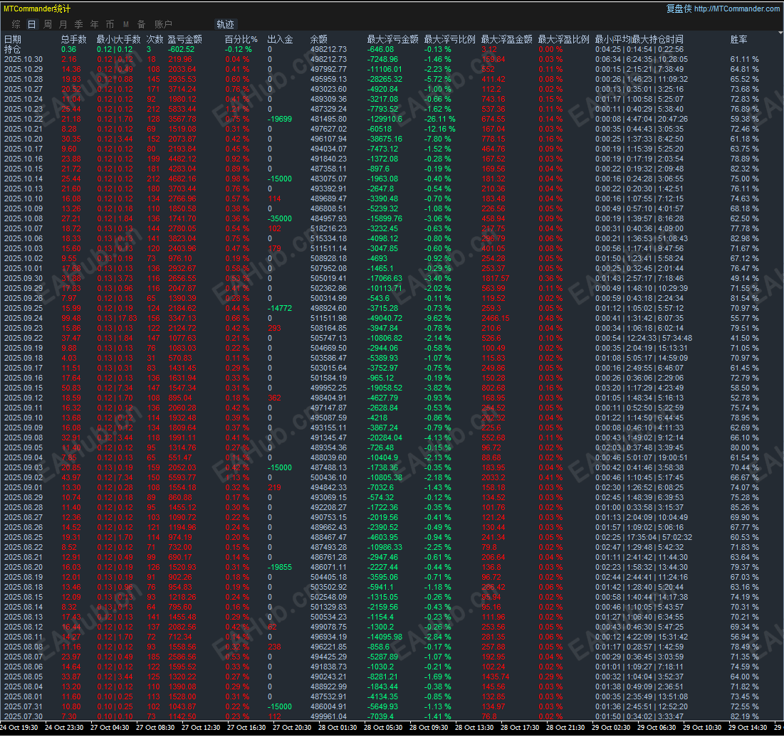Click the 最大浮亏比例 column header

point(449,39)
